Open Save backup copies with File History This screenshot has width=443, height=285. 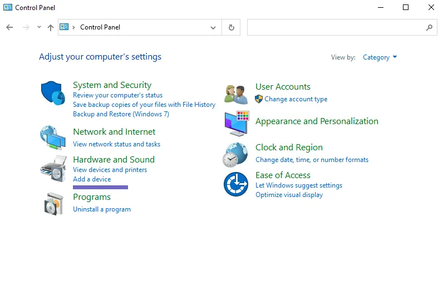[x=144, y=105]
